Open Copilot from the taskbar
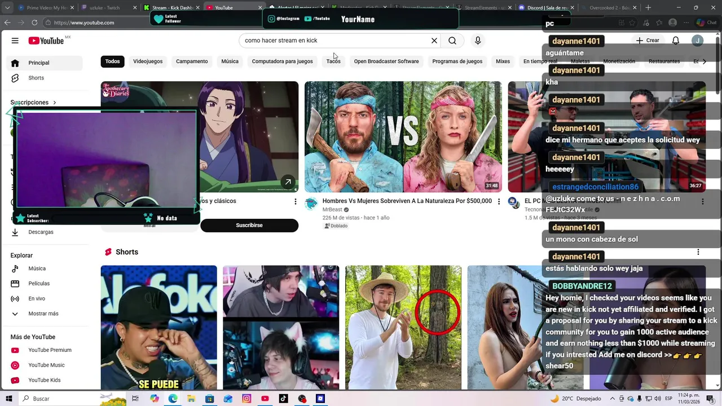 155,399
